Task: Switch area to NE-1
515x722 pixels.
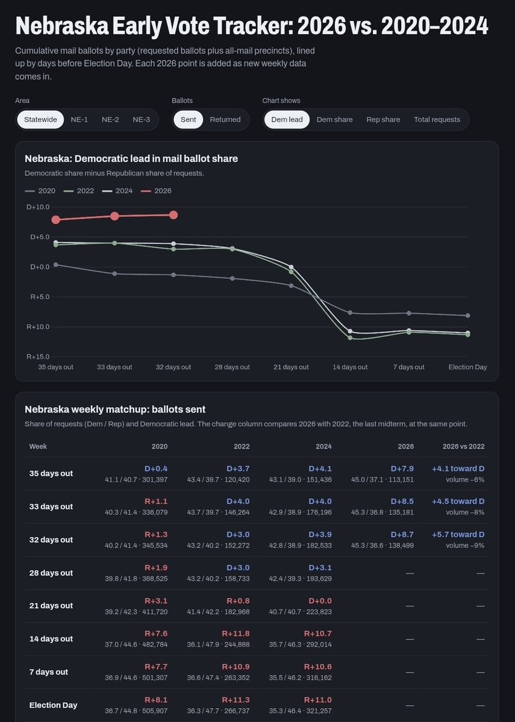Action: click(x=80, y=120)
